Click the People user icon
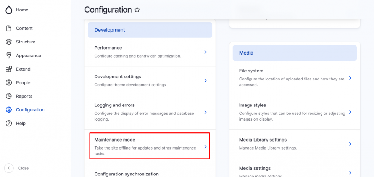374x177 pixels. 9,83
